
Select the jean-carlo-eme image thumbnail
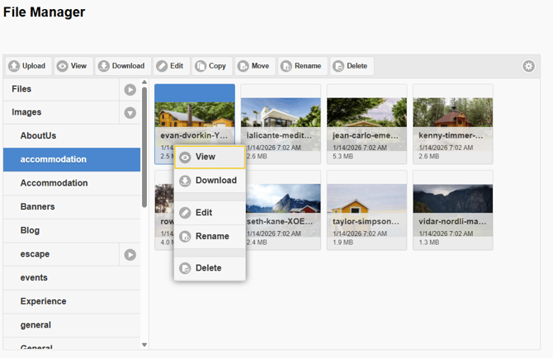point(366,124)
